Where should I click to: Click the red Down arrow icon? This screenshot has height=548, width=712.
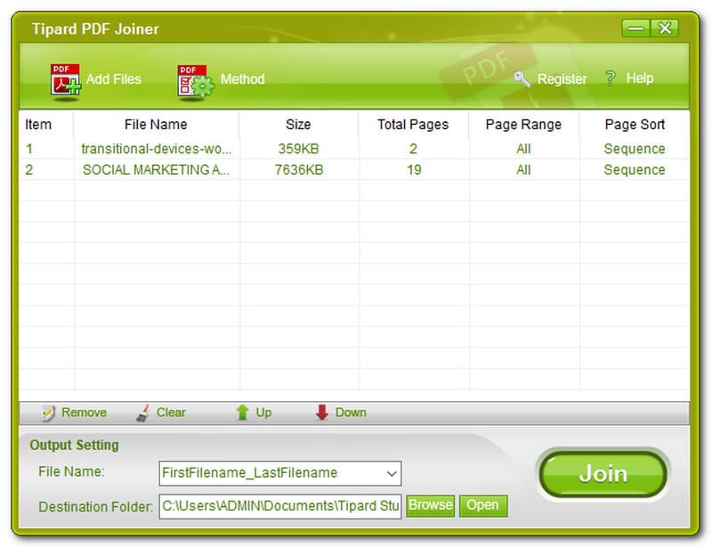tap(321, 413)
